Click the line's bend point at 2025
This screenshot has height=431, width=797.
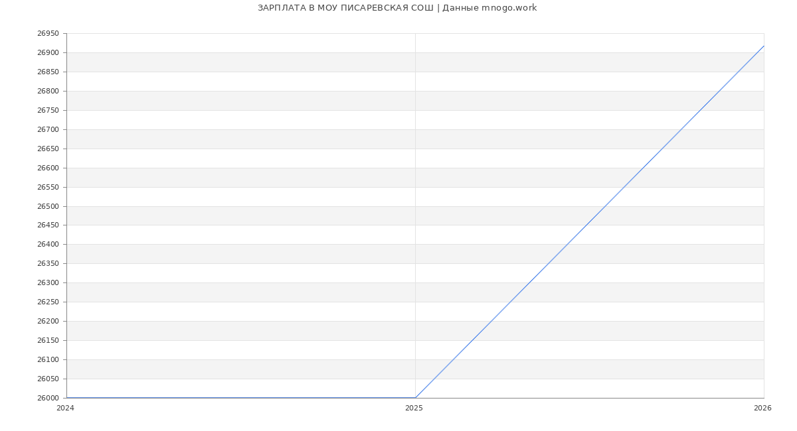pos(415,398)
